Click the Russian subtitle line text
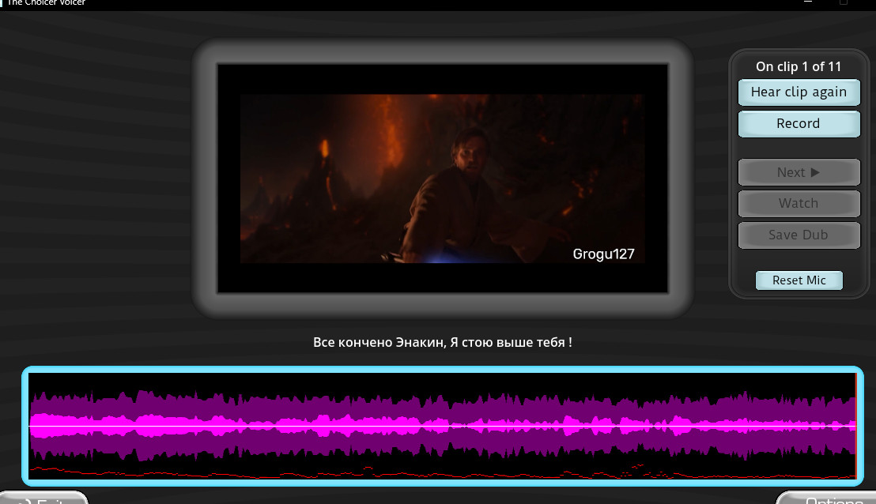Image resolution: width=876 pixels, height=504 pixels. pyautogui.click(x=443, y=342)
